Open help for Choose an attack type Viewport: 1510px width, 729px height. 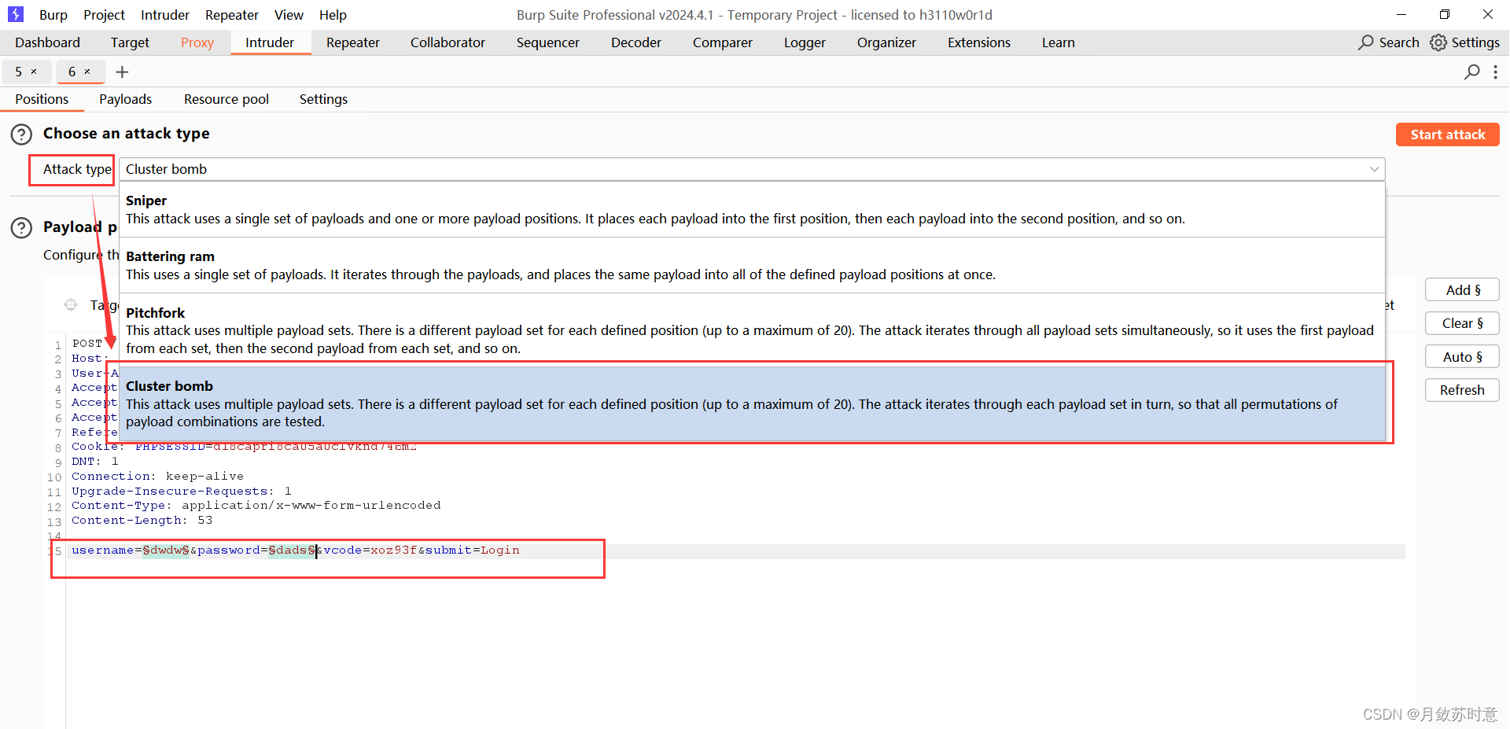click(21, 134)
